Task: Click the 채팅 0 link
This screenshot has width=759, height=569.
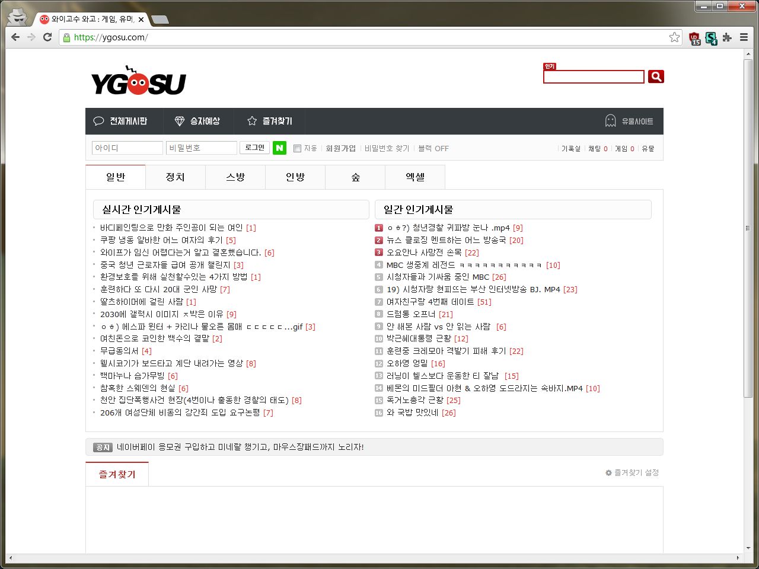Action: coord(598,149)
